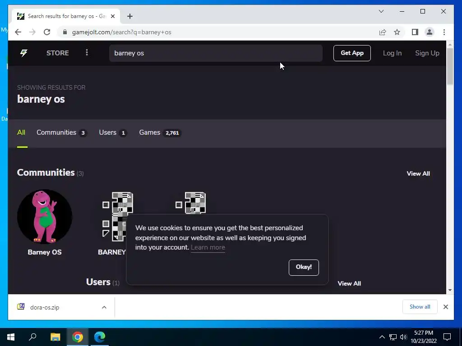Switch to Chrome in the taskbar

click(x=78, y=337)
